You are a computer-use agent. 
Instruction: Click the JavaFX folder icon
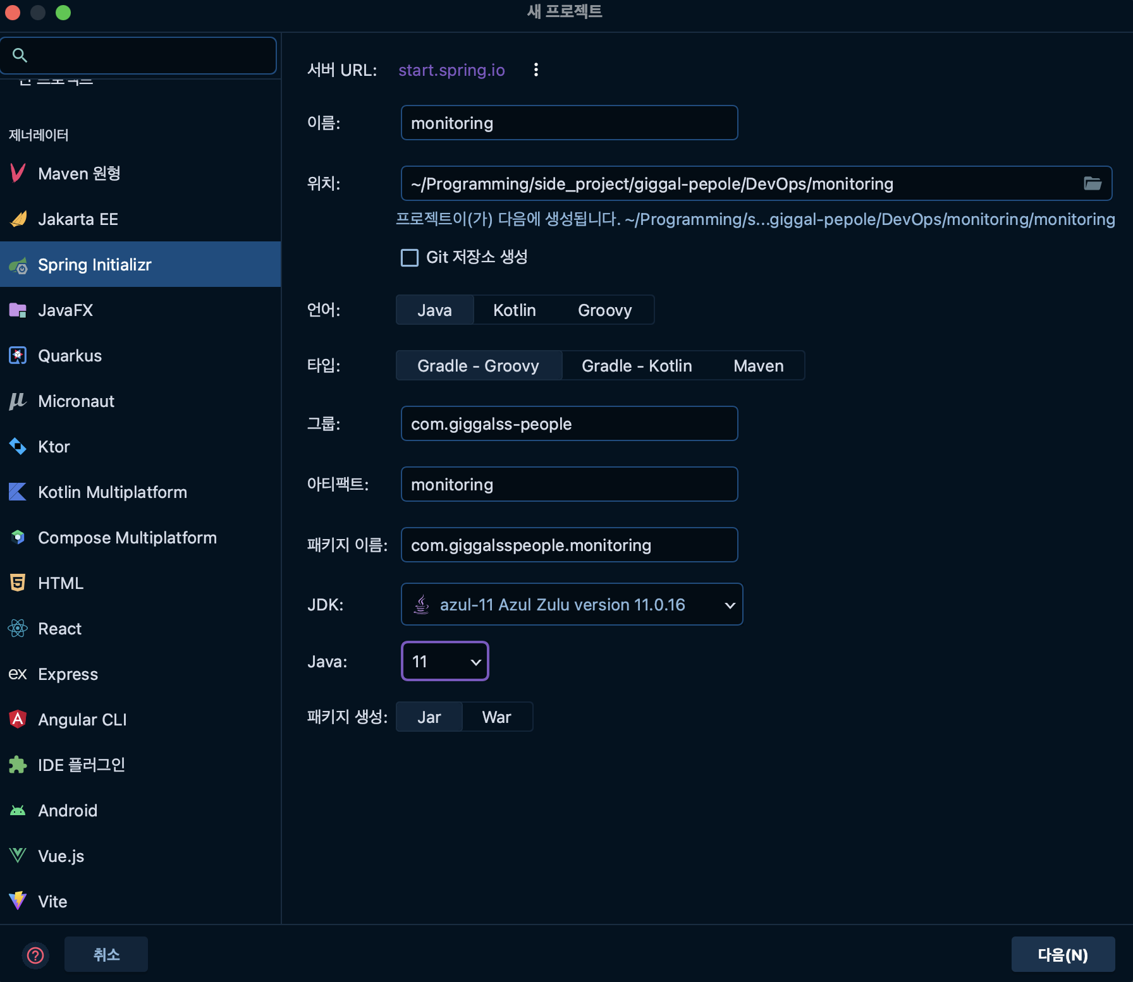coord(18,310)
